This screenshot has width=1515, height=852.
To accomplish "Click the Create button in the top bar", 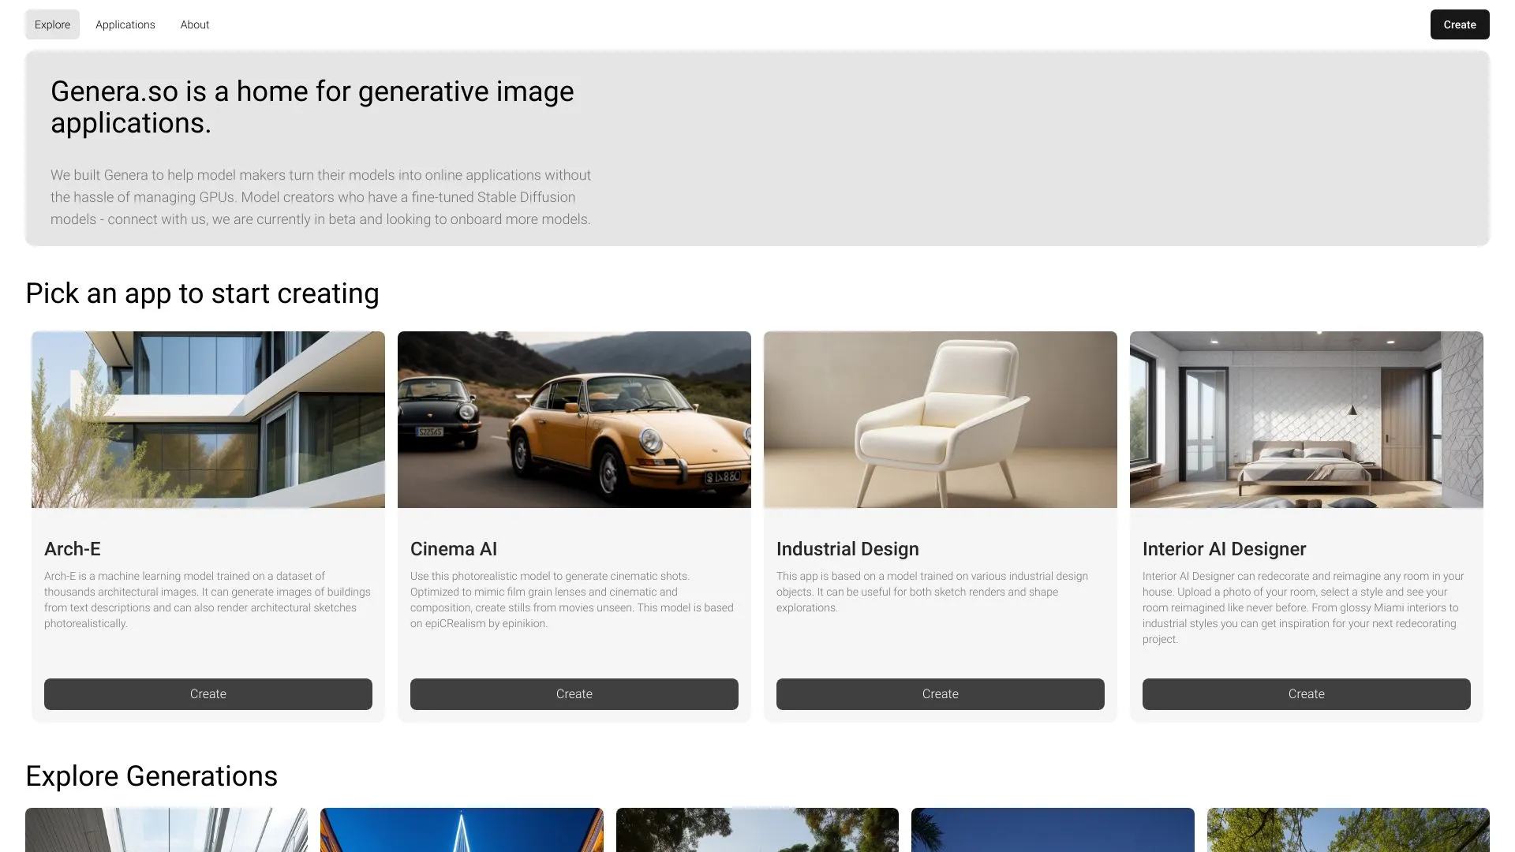I will [x=1459, y=24].
